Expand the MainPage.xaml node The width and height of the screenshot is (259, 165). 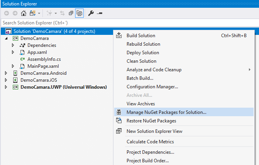[x=13, y=66]
